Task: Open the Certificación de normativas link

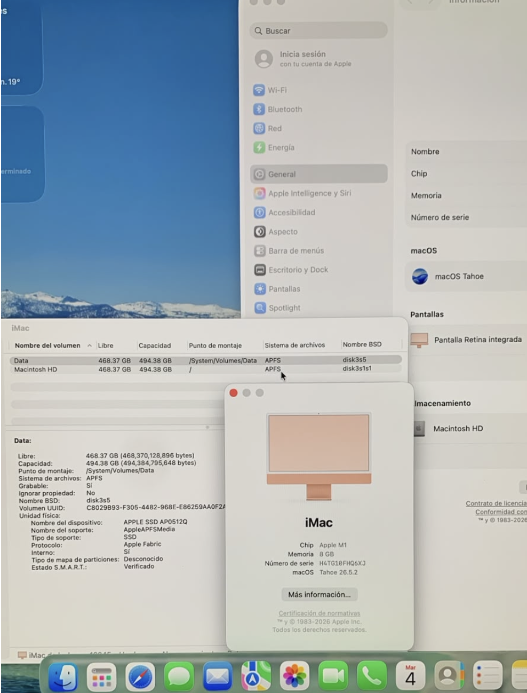Action: point(320,613)
